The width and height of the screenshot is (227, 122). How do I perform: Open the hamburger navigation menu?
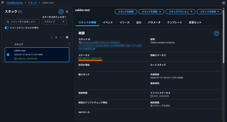point(3,3)
